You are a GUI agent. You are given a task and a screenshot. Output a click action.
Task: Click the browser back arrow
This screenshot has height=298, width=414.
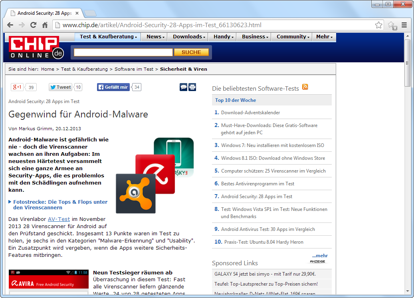pos(10,25)
